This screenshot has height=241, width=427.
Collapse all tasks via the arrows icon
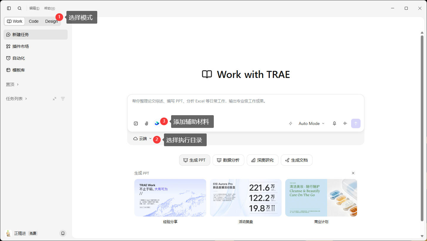[x=55, y=99]
